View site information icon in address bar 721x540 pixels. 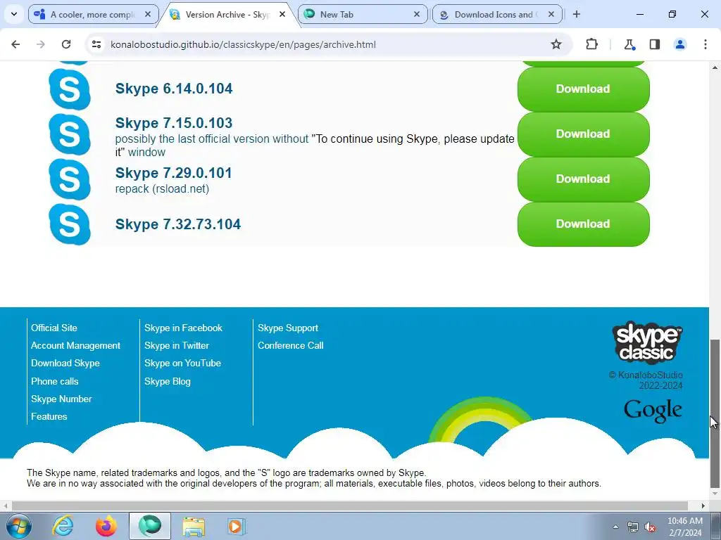96,44
